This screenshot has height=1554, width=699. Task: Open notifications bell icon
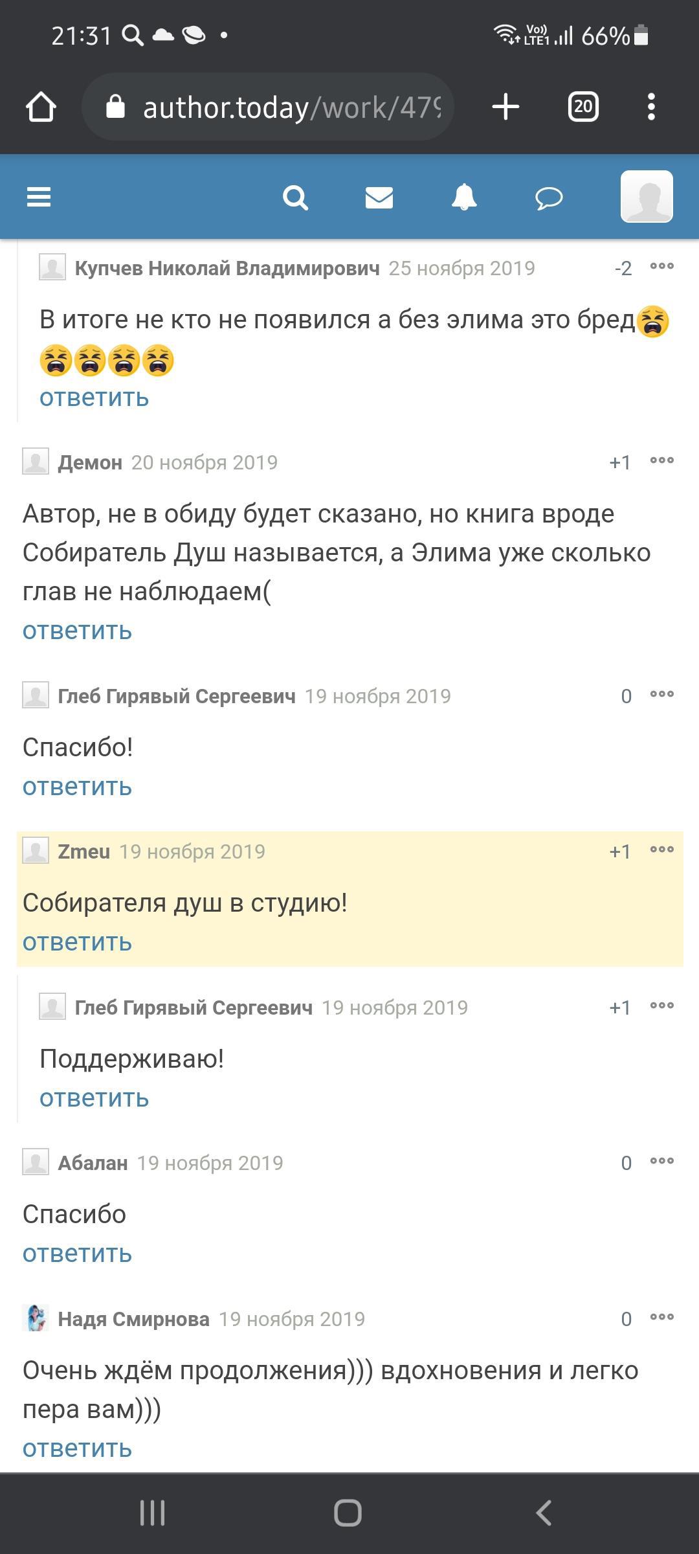[x=464, y=197]
